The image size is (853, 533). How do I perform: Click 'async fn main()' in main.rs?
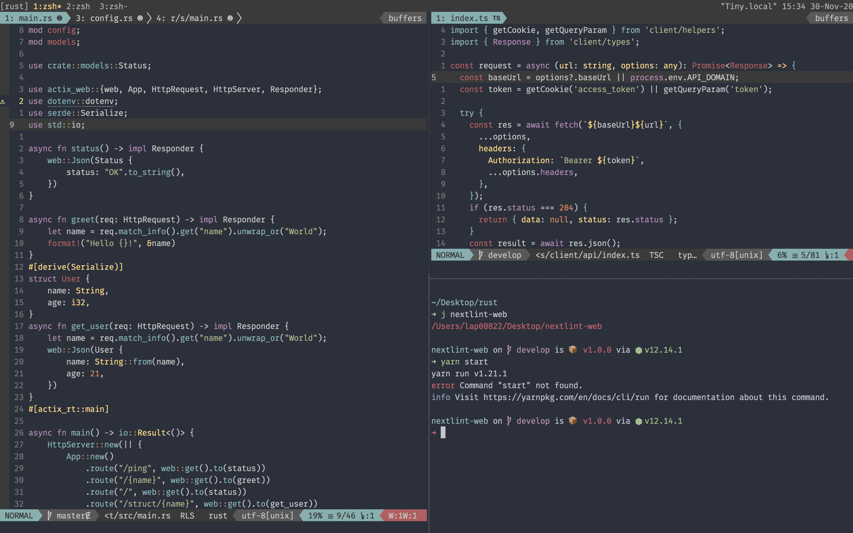pyautogui.click(x=64, y=433)
